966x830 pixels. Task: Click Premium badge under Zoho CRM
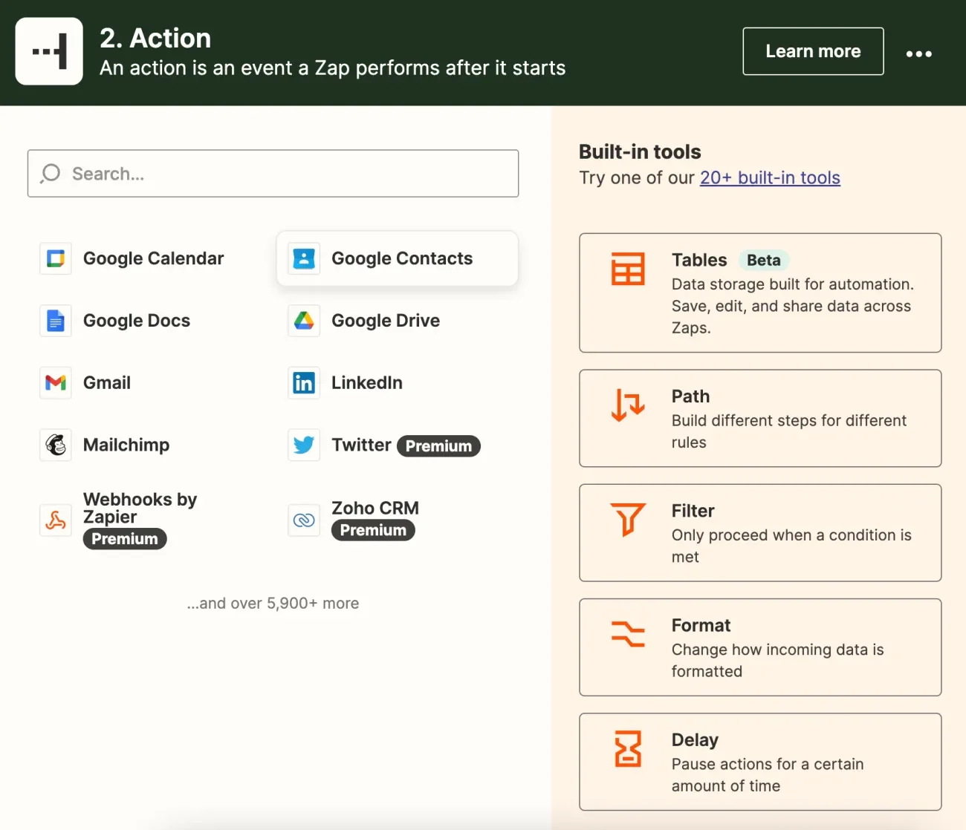373,530
